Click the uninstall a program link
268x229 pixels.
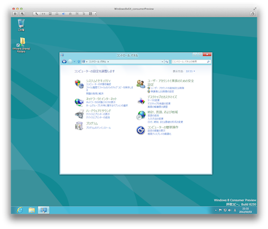(98, 128)
